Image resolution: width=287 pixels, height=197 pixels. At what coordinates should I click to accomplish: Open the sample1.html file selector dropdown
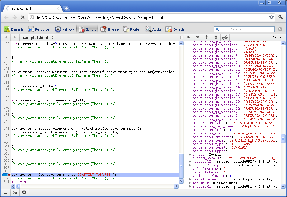(38, 37)
